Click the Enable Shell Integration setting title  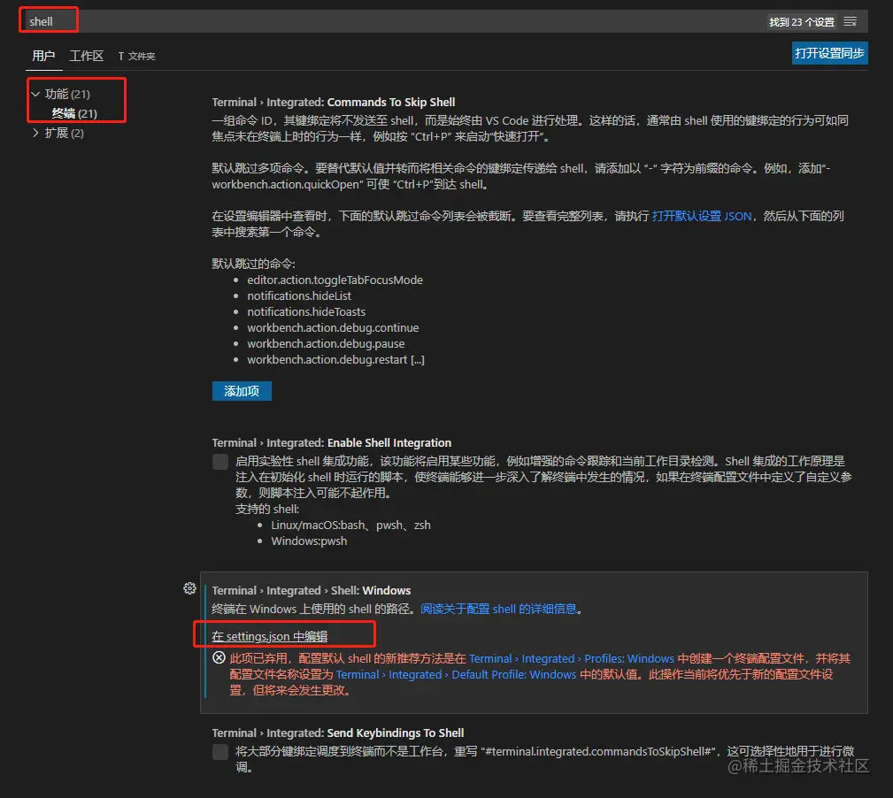(332, 443)
